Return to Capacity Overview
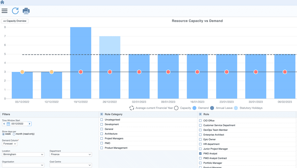The image size is (297, 168). [15, 21]
